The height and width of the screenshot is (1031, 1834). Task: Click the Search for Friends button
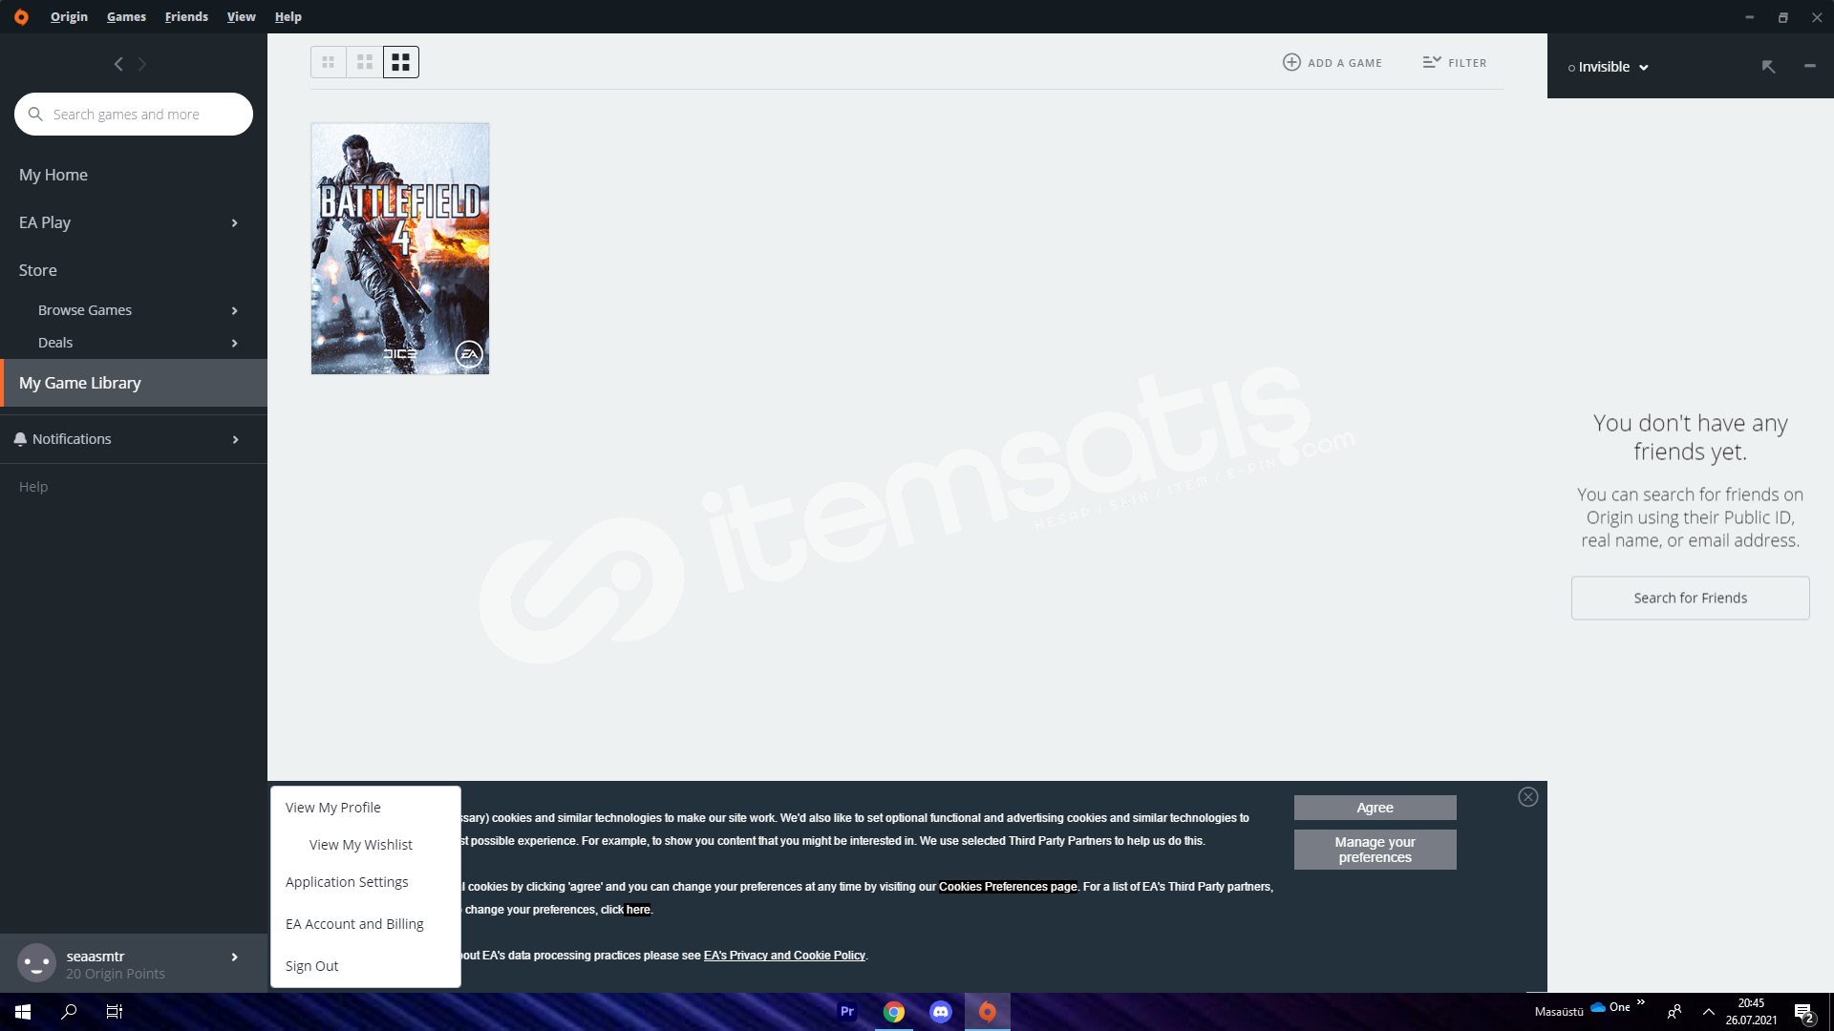coord(1691,598)
